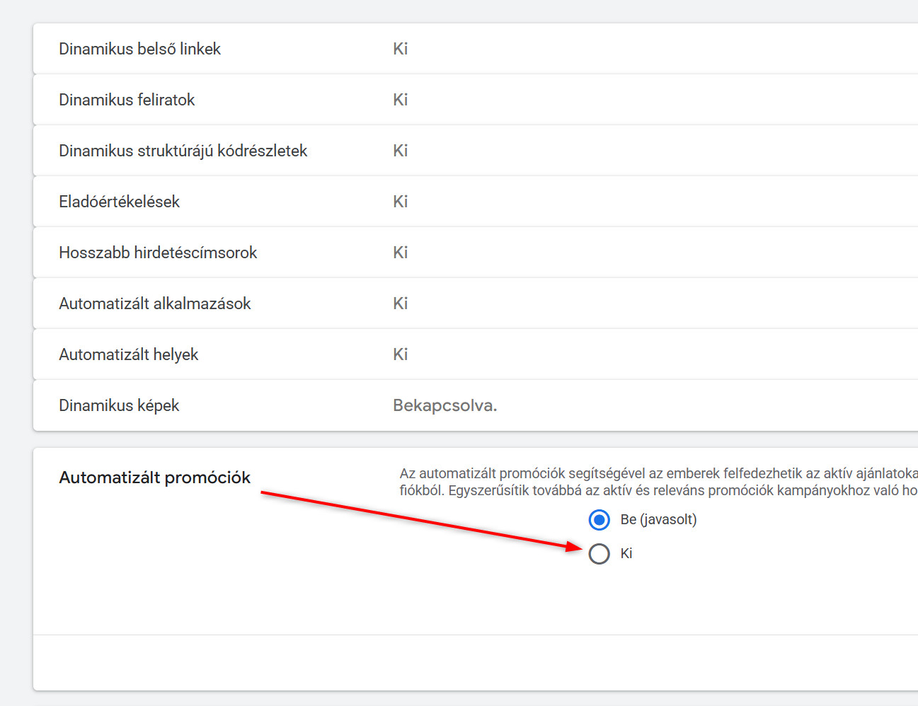Image resolution: width=918 pixels, height=706 pixels.
Task: Expand the "Hosszabb hirdetéscímsorok" label
Action: [x=158, y=253]
